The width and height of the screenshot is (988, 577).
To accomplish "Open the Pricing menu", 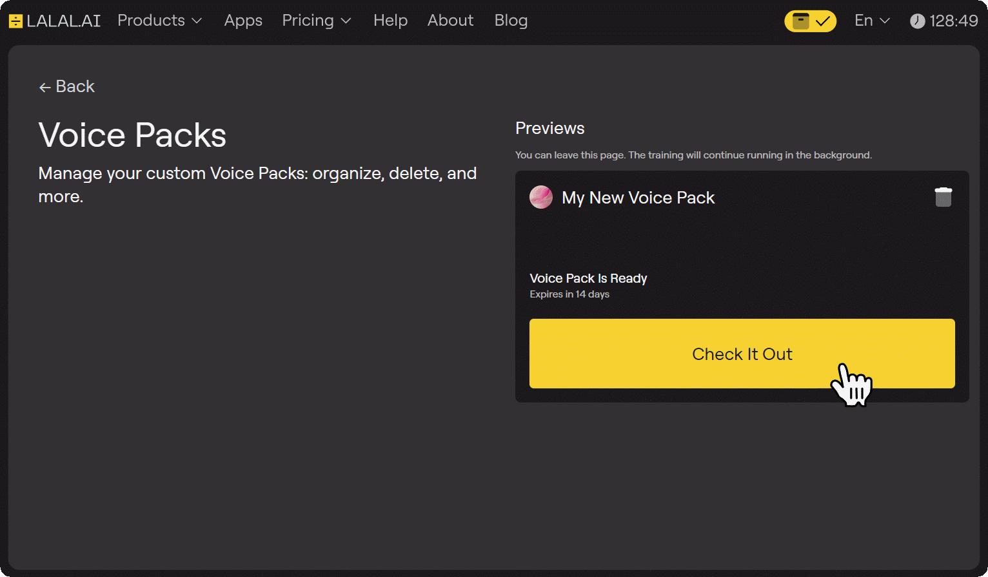I will [x=308, y=21].
